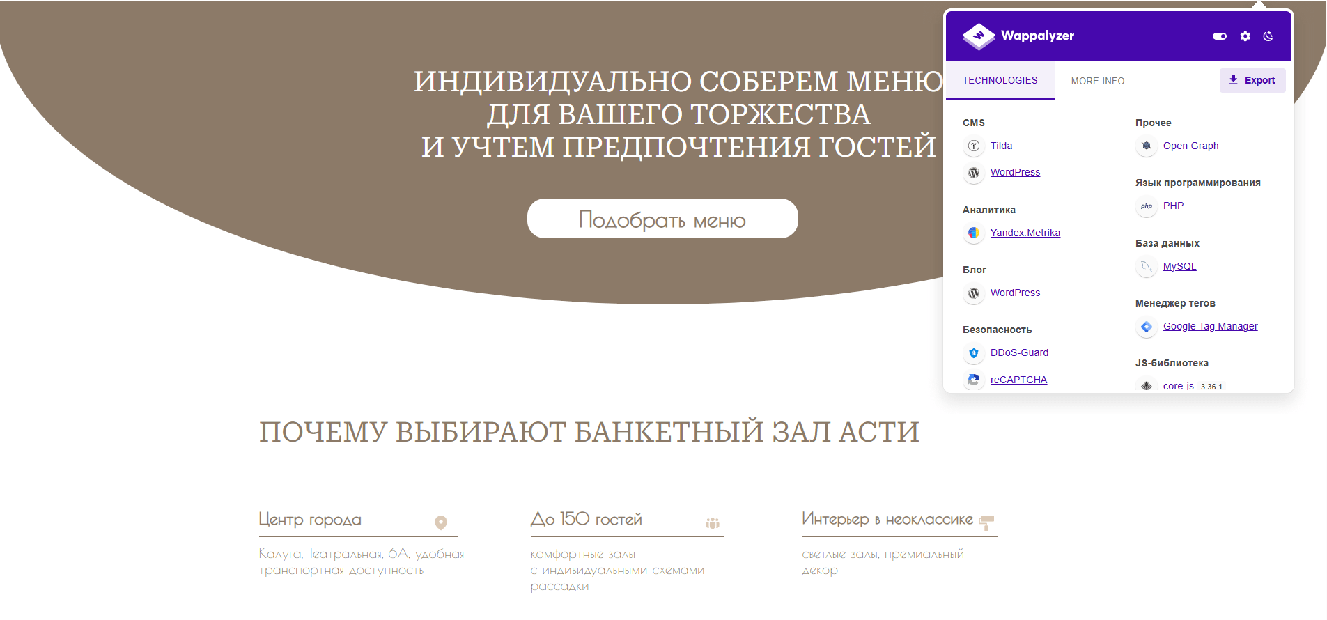Viewport: 1327px width, 620px height.
Task: Click the Калуга, Театральная, 6А address text
Action: [x=362, y=561]
